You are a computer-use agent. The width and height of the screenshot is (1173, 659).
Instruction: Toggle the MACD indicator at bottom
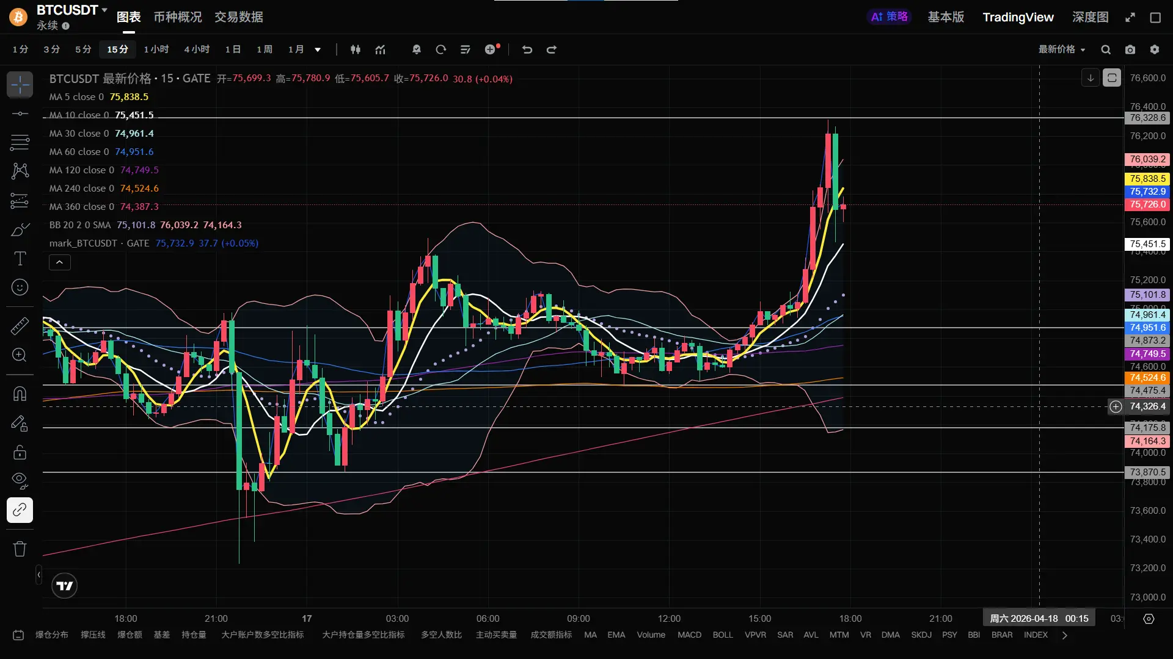click(689, 635)
